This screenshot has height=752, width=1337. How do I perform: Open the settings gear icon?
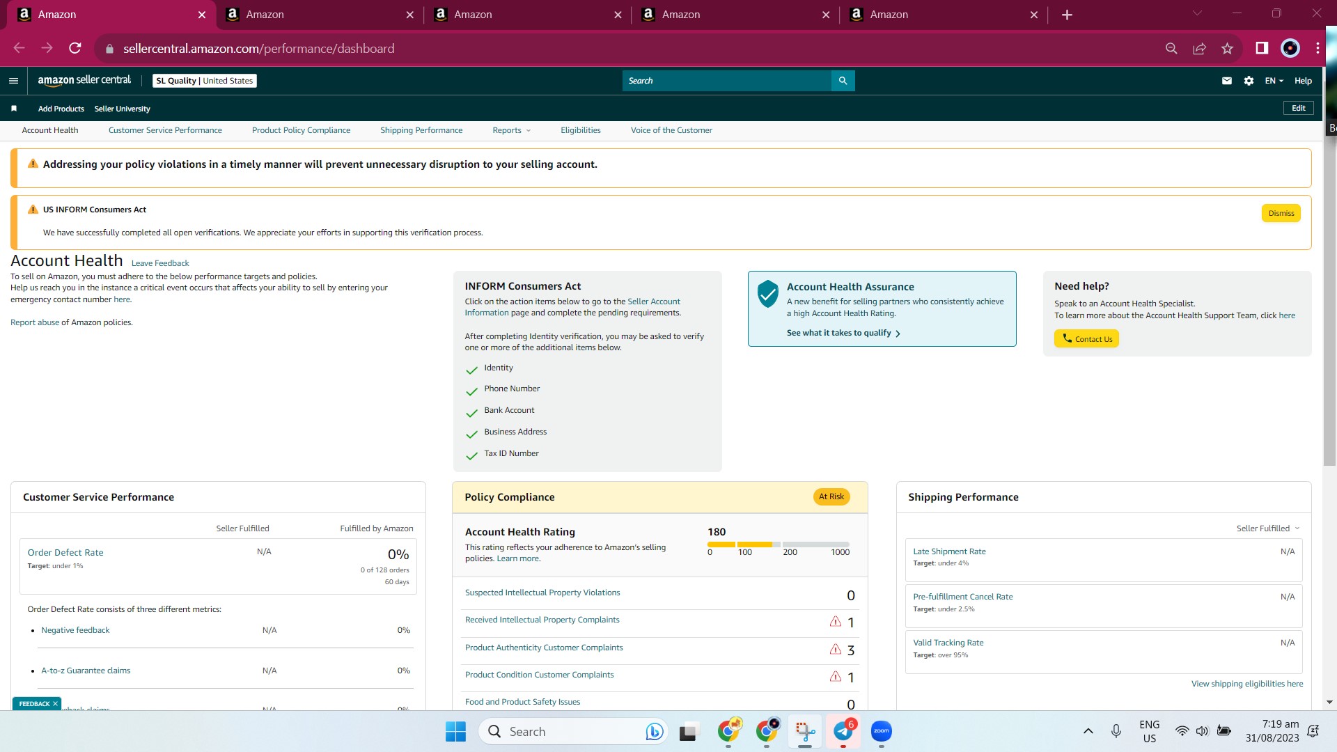(x=1249, y=81)
